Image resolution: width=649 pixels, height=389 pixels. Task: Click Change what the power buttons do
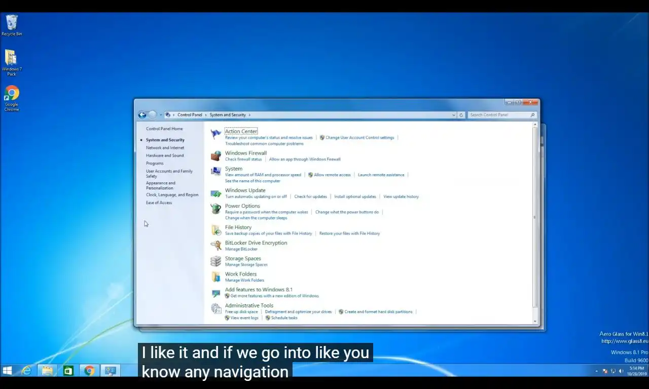[x=347, y=212]
